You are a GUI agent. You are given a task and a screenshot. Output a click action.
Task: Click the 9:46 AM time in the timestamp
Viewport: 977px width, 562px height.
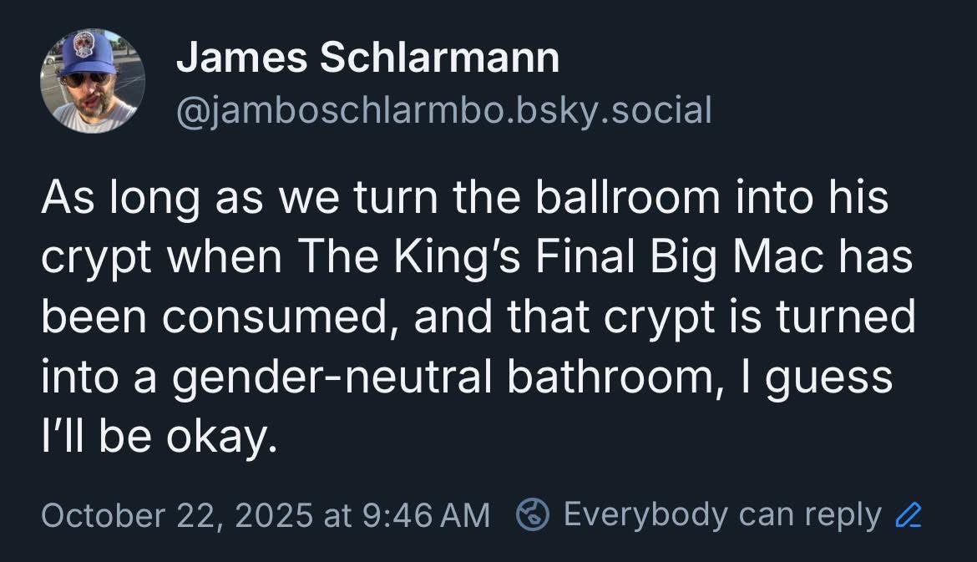coord(425,515)
